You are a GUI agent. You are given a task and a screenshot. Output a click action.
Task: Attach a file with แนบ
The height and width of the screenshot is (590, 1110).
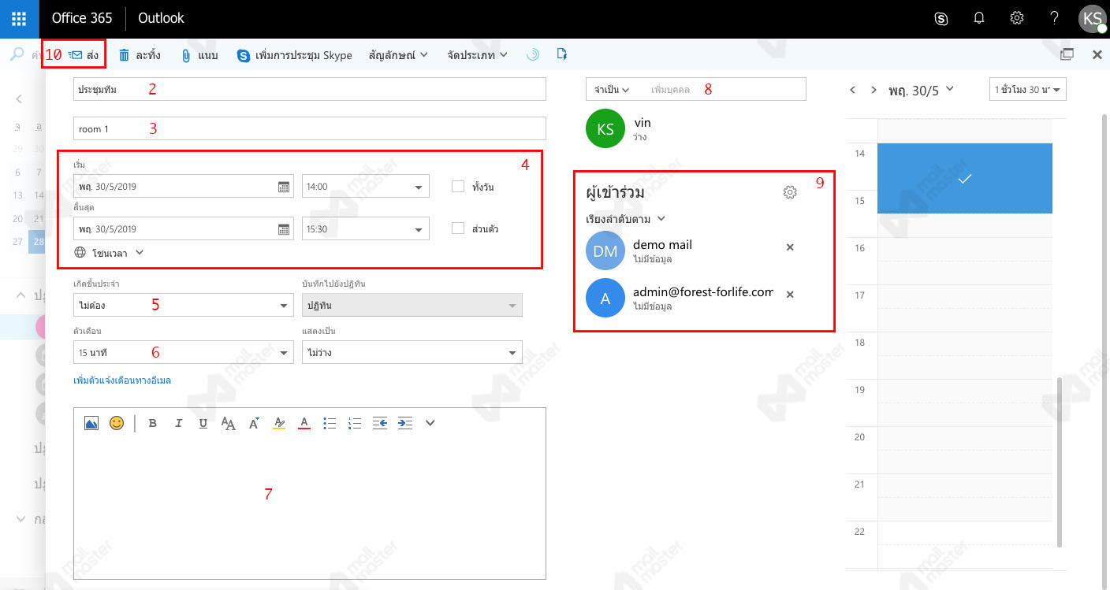(x=199, y=55)
